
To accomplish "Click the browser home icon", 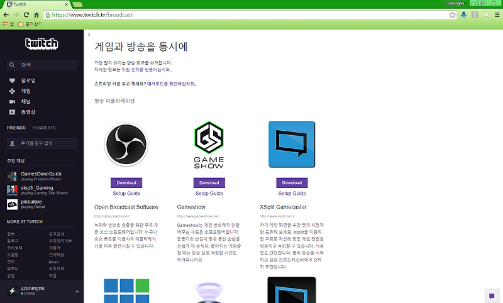I will [36, 14].
